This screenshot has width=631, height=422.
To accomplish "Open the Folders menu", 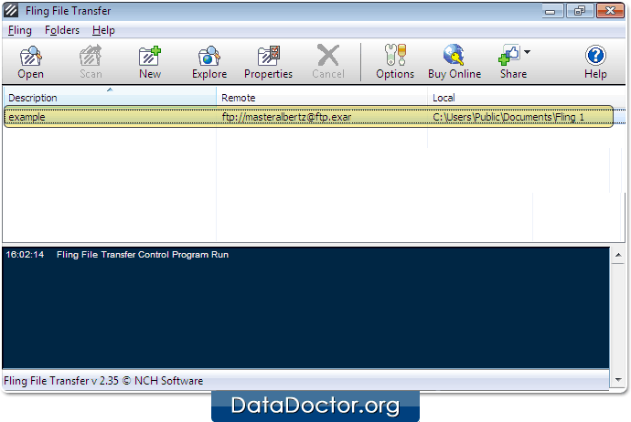I will (x=62, y=30).
